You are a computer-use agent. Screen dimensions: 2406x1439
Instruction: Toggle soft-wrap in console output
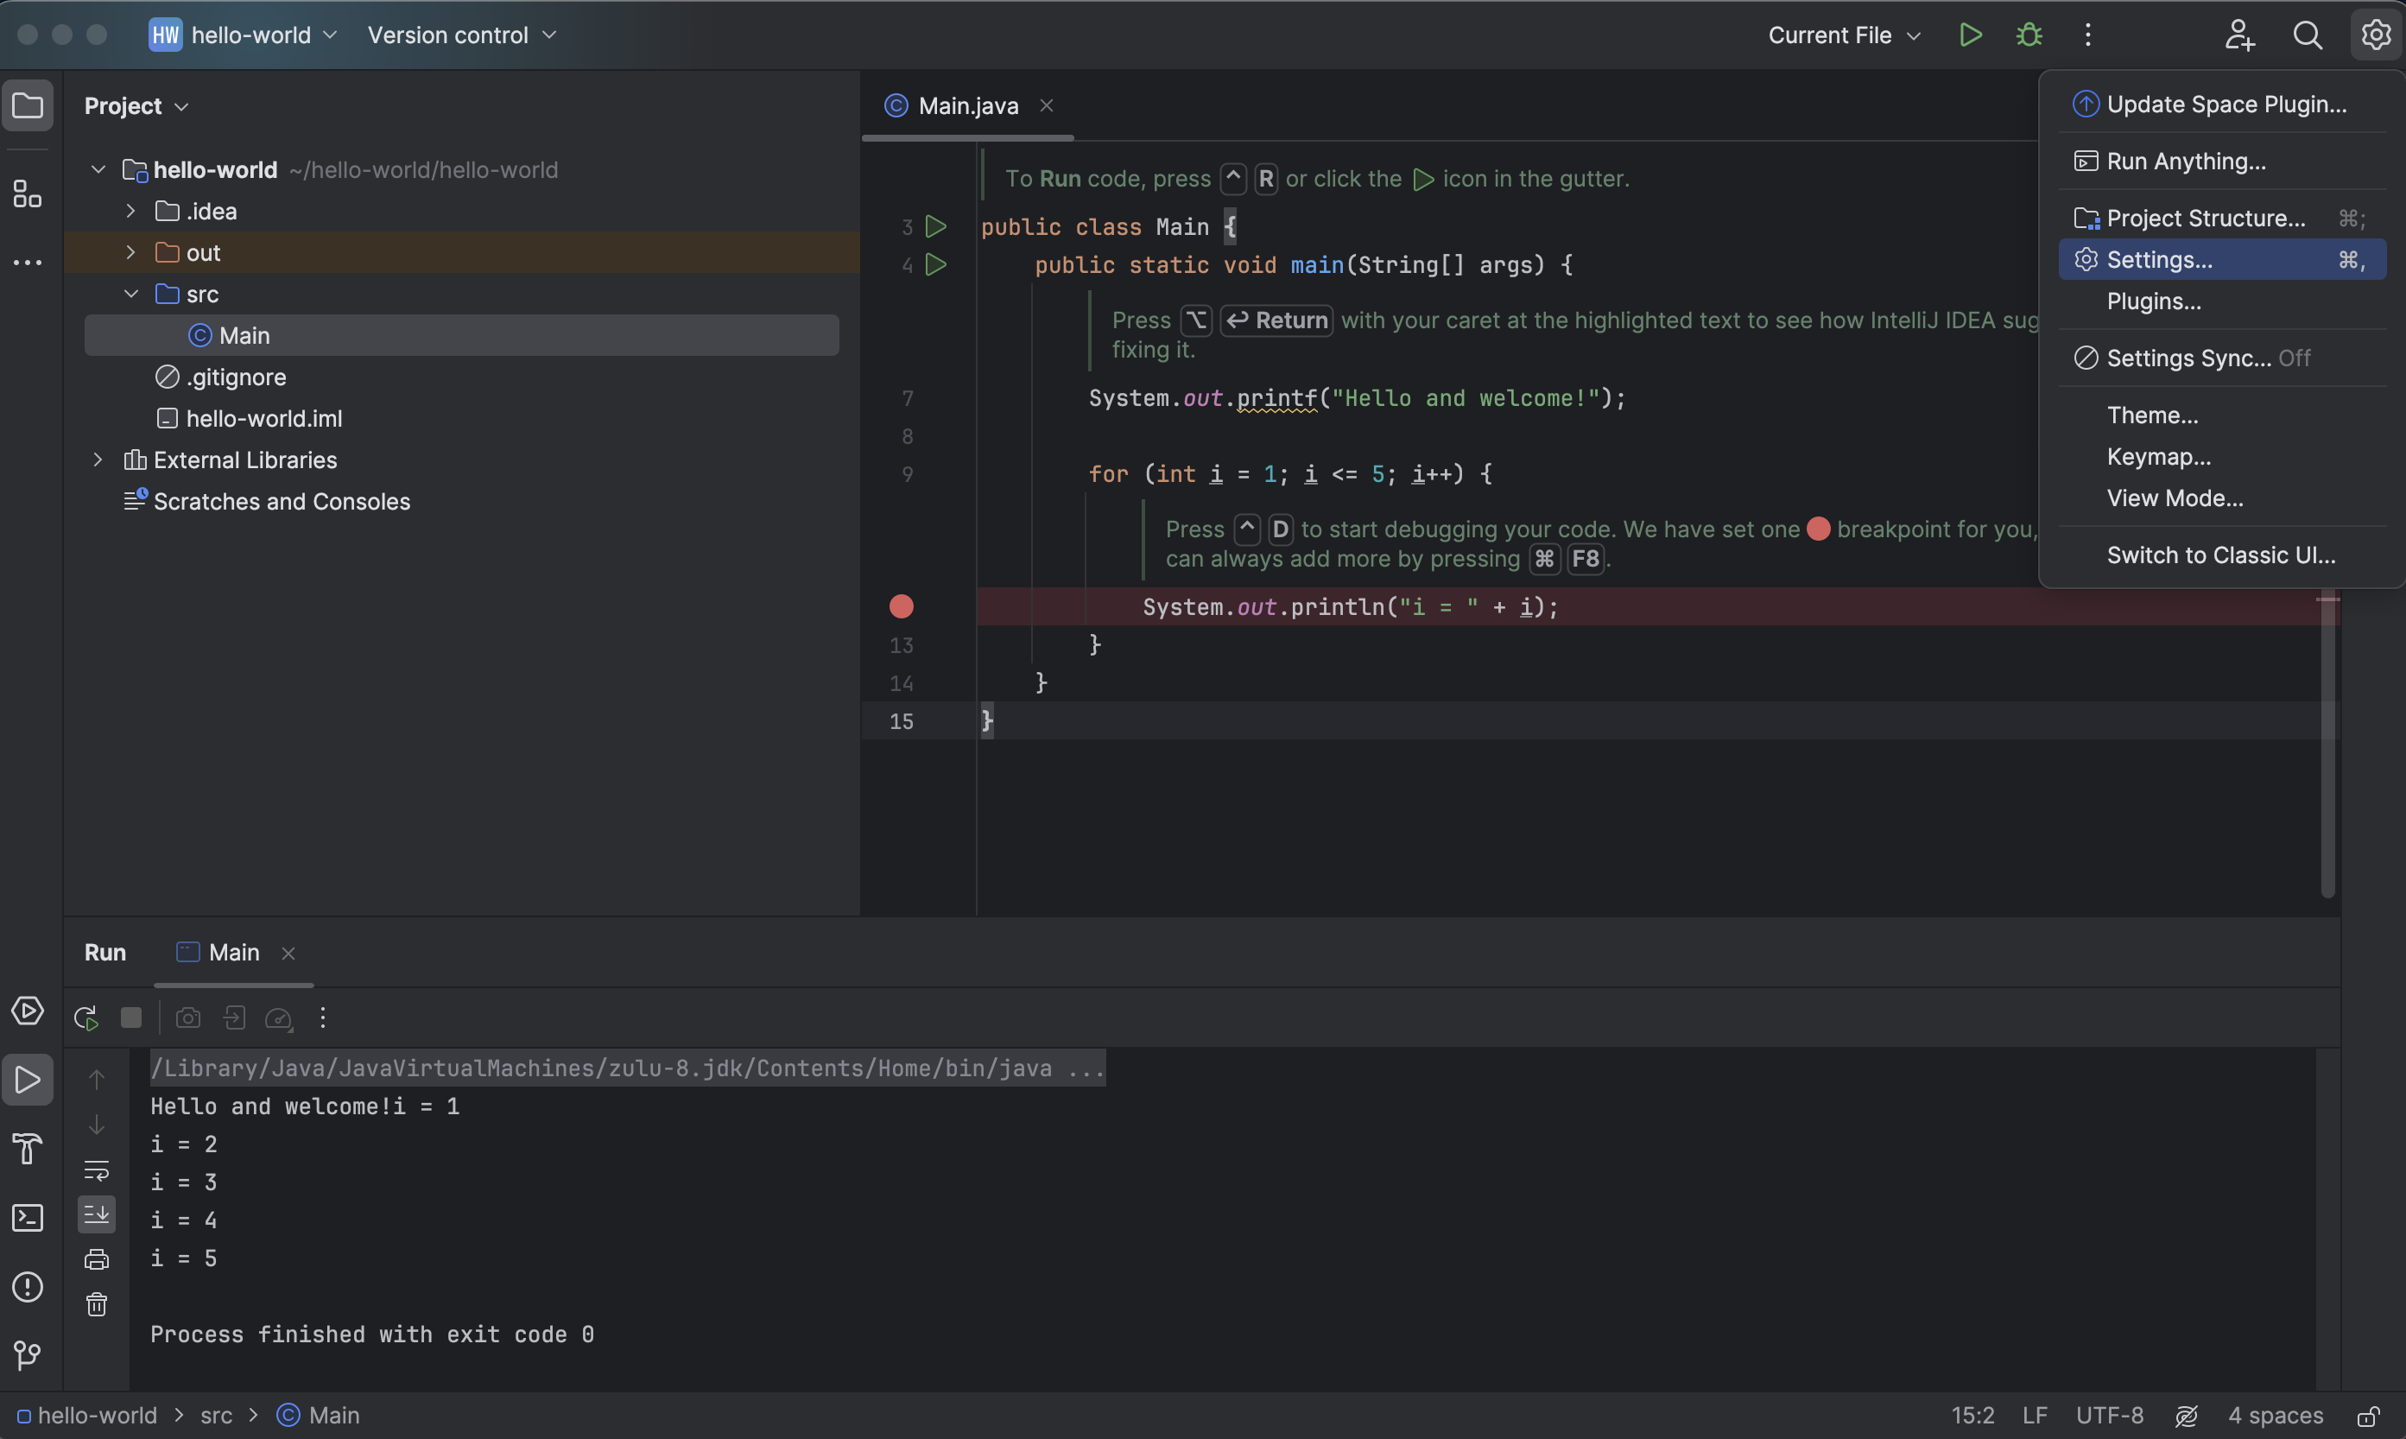click(x=97, y=1170)
